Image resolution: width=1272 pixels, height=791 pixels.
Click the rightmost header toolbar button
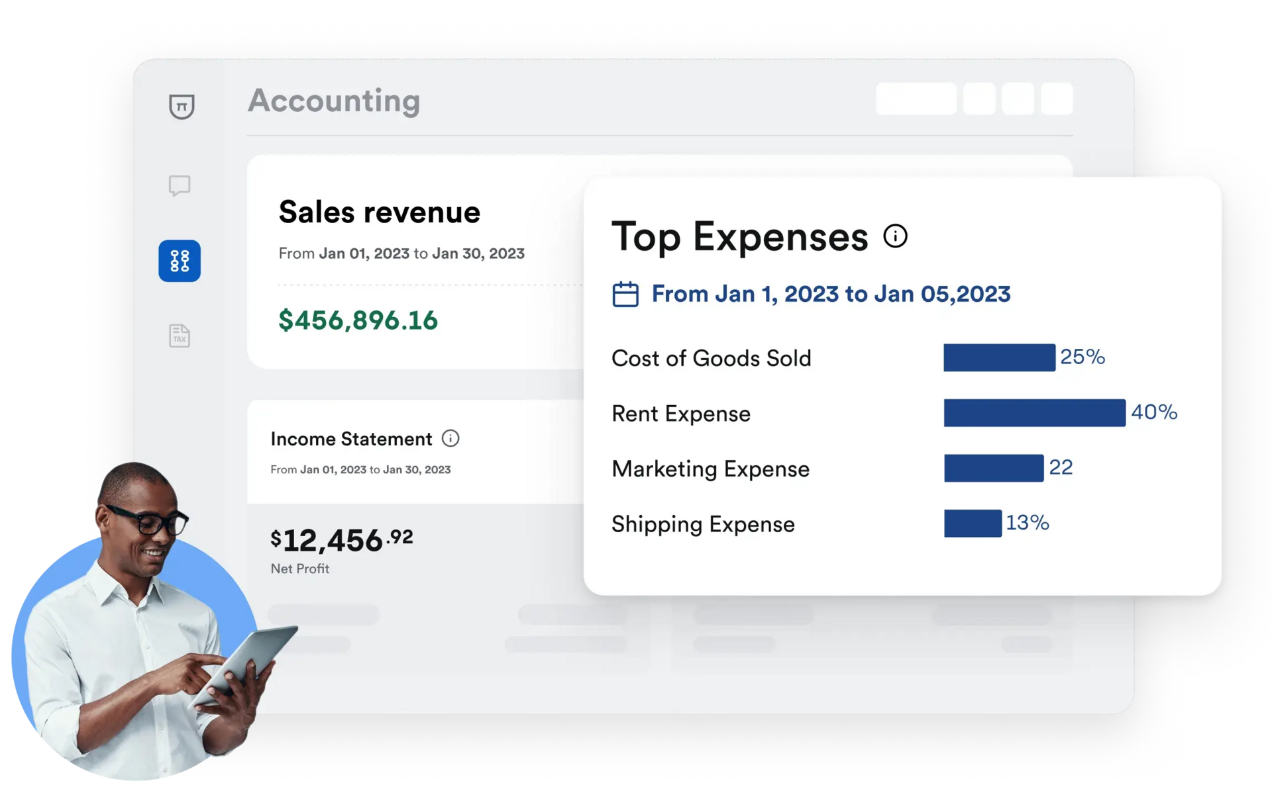(x=1057, y=99)
